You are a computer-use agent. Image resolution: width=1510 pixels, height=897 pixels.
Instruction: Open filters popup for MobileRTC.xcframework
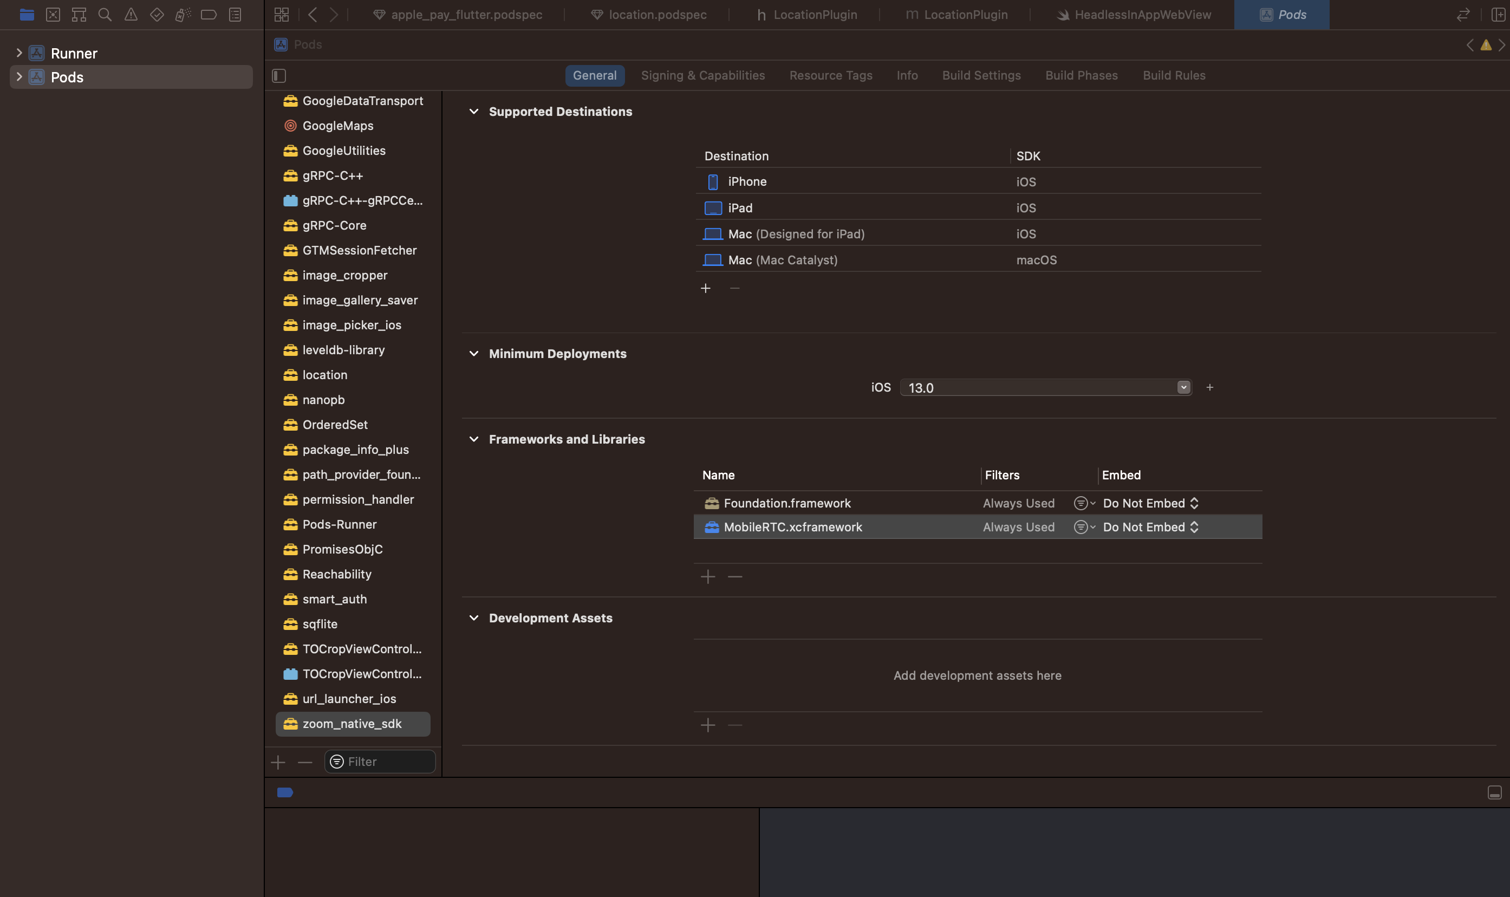click(1084, 527)
